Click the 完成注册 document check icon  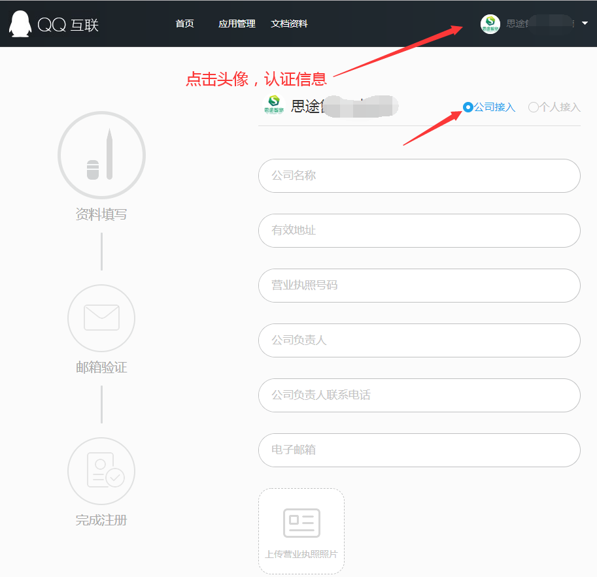tap(101, 471)
